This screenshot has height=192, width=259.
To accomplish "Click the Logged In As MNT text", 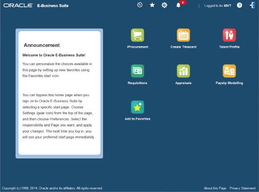I will pyautogui.click(x=218, y=6).
